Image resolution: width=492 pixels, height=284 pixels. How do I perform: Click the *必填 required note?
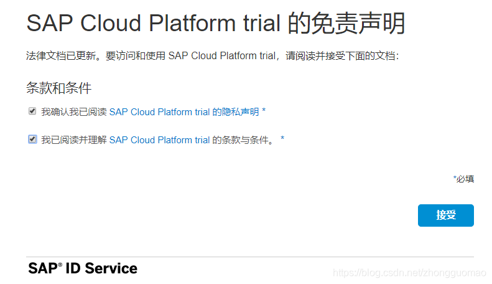pos(463,179)
